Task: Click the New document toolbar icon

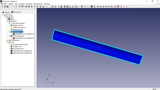Action: point(2,6)
